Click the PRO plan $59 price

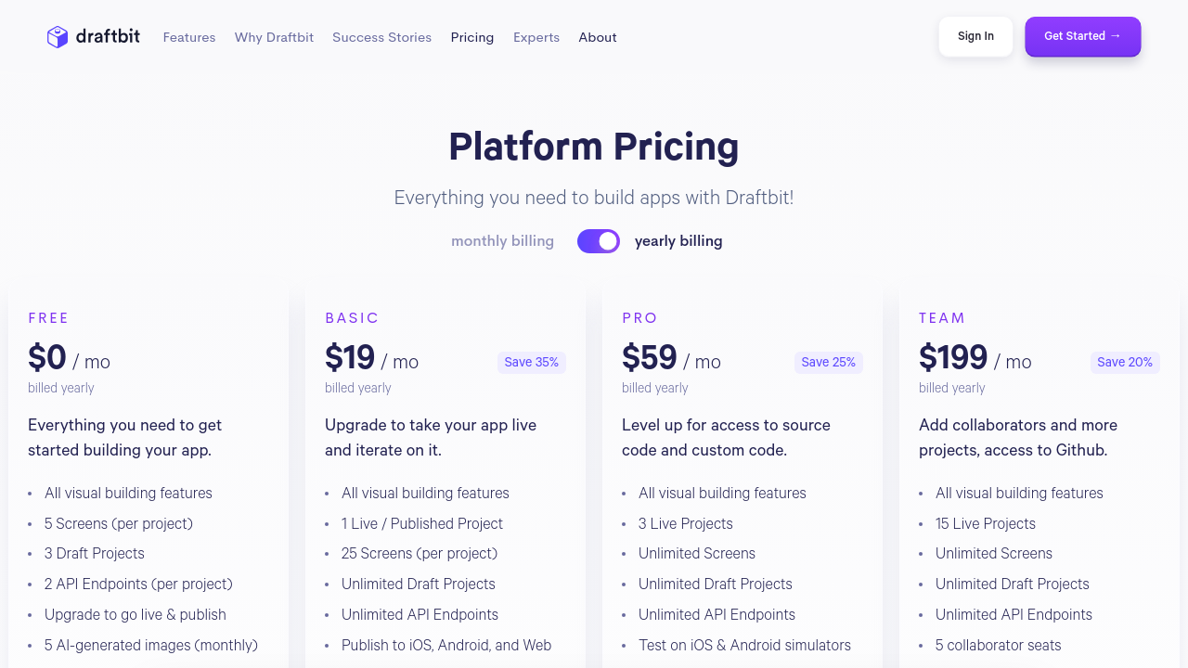(x=650, y=358)
